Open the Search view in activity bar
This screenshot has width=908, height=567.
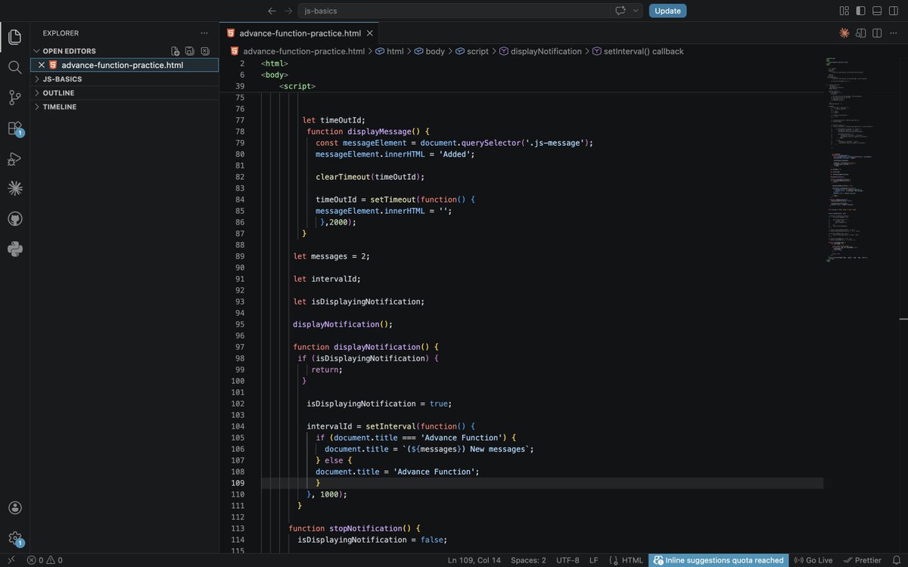14,67
